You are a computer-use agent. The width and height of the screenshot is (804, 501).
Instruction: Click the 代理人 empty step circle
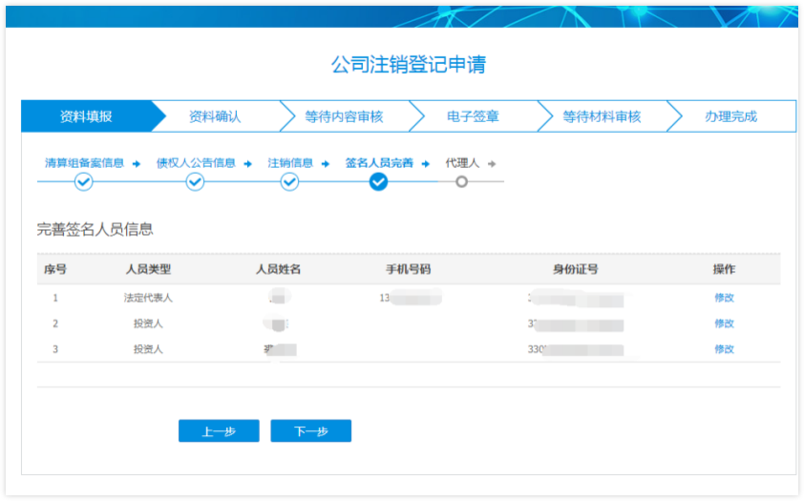coord(462,181)
